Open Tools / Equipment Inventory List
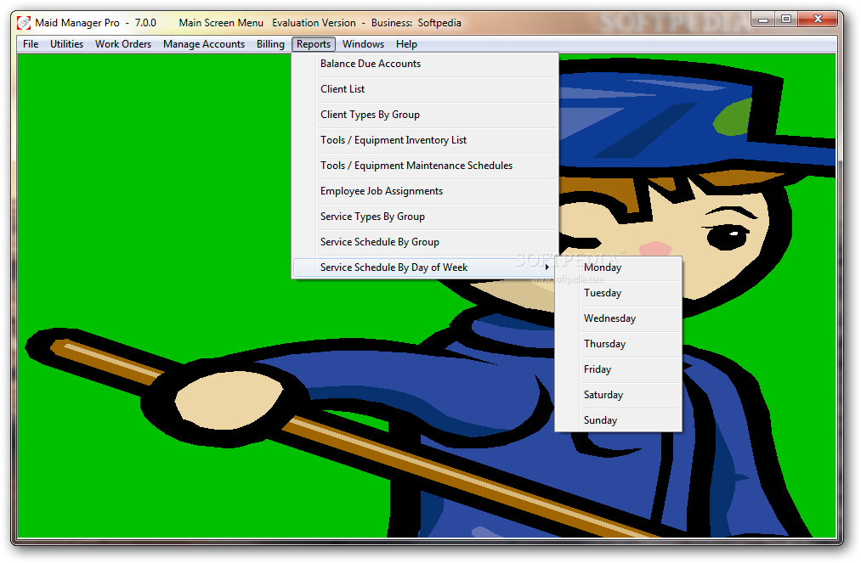861x563 pixels. click(426, 140)
